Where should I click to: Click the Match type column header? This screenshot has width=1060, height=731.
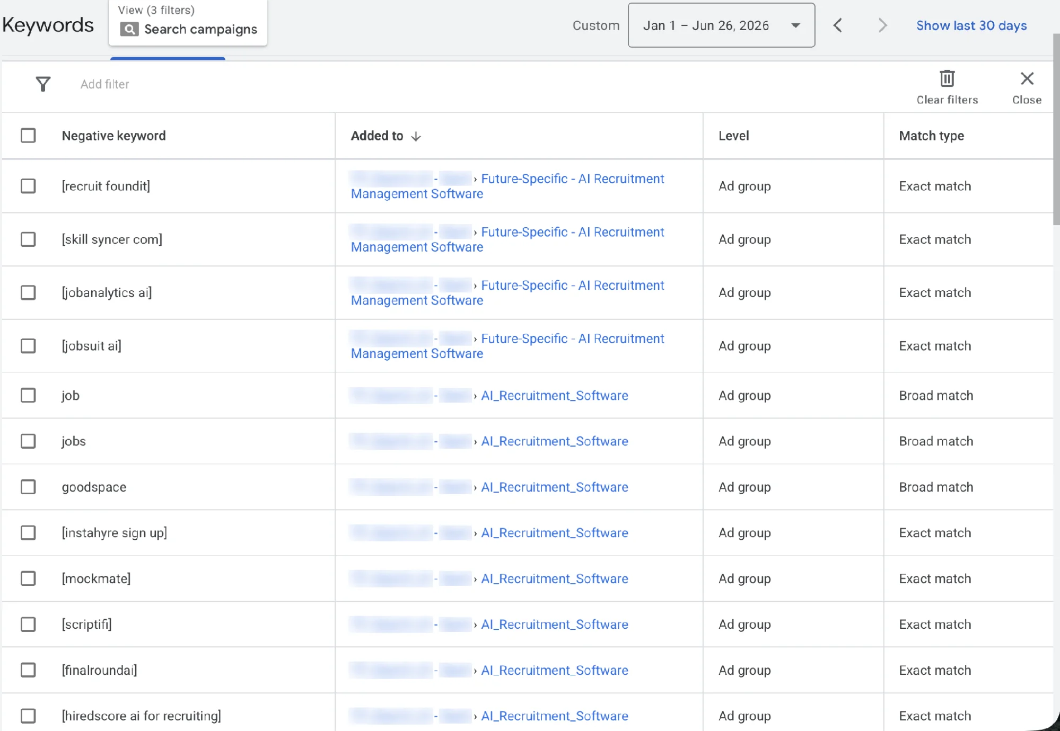[x=931, y=136]
